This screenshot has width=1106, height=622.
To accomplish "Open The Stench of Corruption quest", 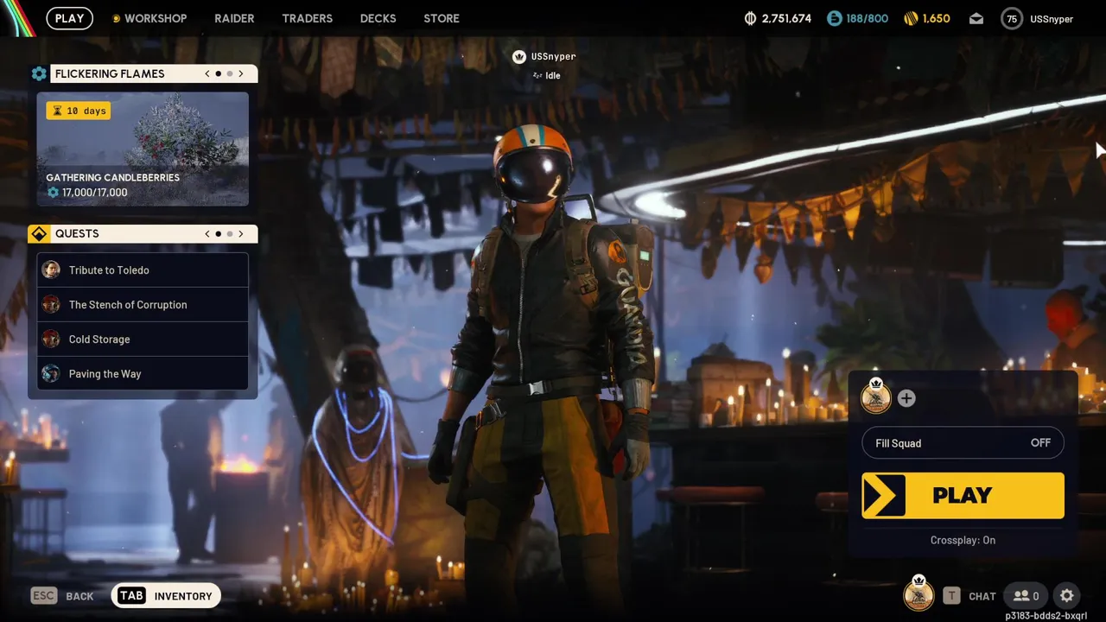I will click(143, 304).
